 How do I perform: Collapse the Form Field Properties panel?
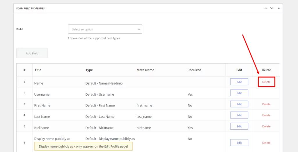(279, 8)
